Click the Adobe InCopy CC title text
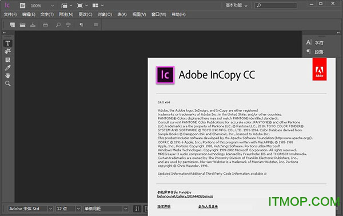 (x=217, y=75)
